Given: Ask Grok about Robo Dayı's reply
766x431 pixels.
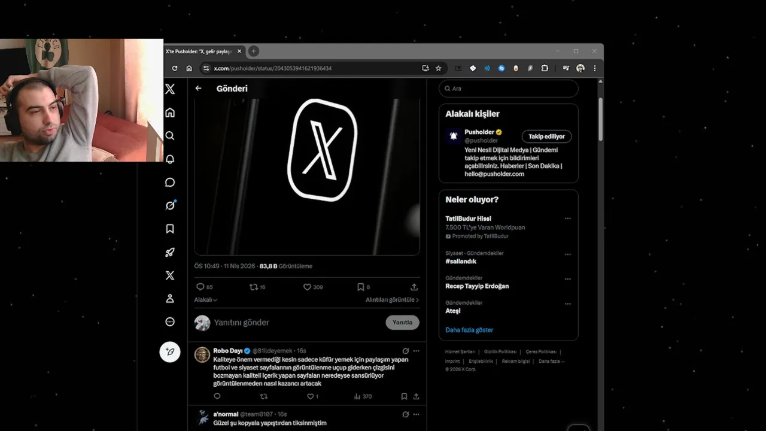Looking at the screenshot, I should point(405,351).
